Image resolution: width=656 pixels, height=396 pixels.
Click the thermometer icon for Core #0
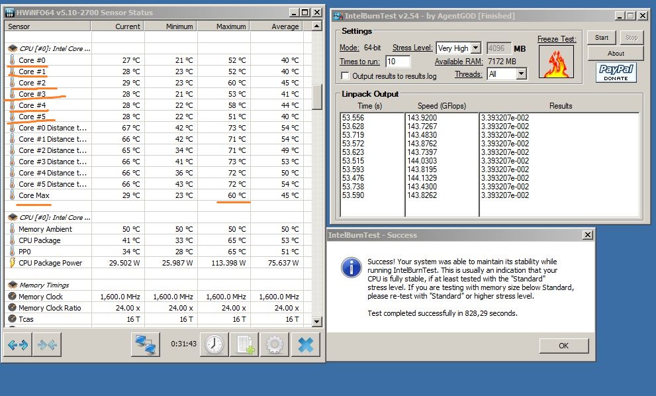[x=12, y=60]
